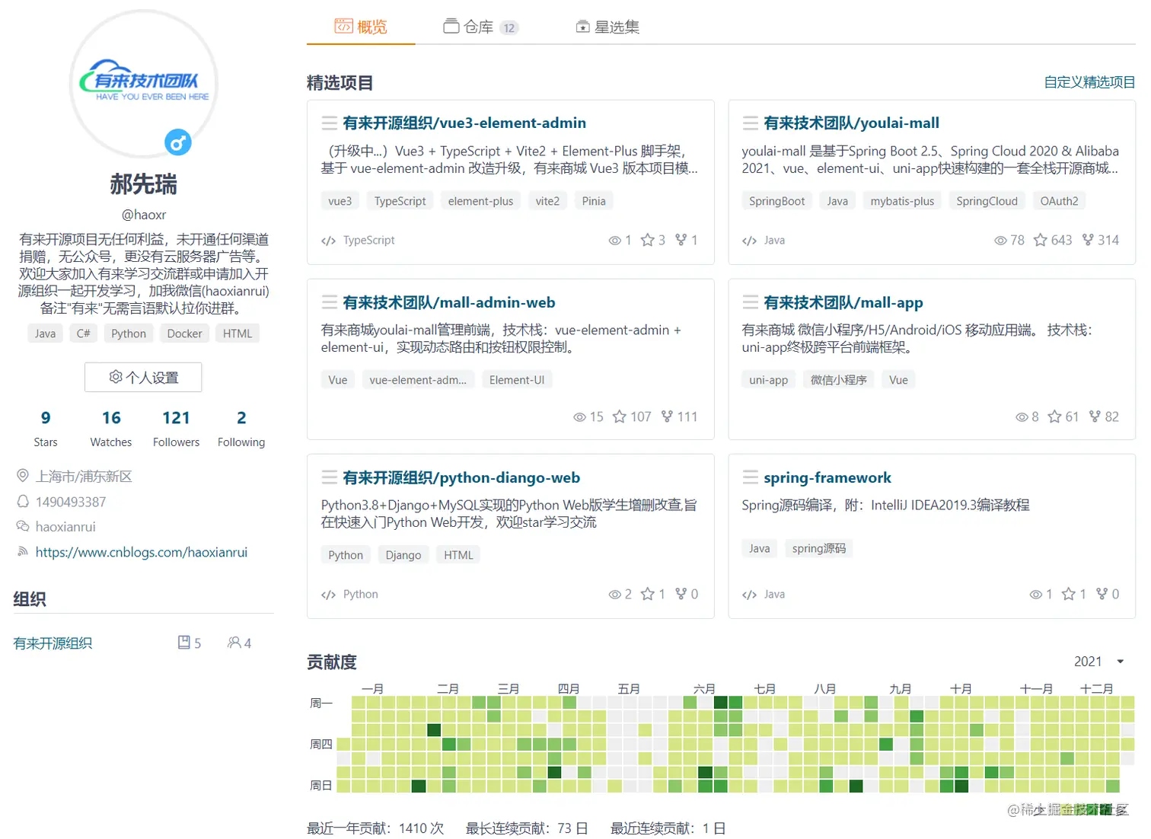The width and height of the screenshot is (1151, 839).
Task: Switch to the 仓库 repositories tab
Action: pos(481,27)
